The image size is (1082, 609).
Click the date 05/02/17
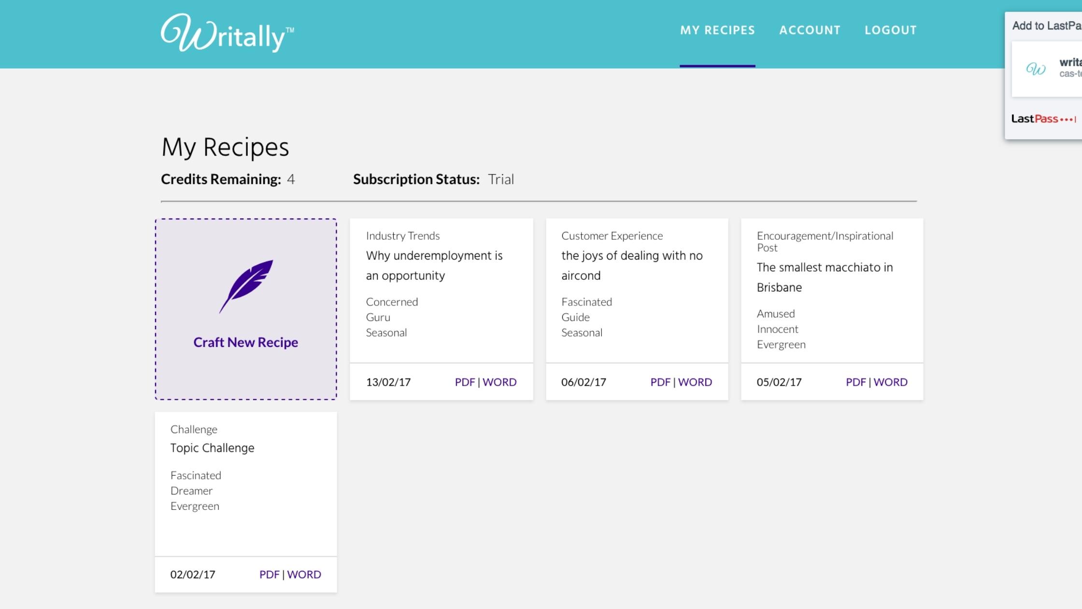(x=779, y=382)
